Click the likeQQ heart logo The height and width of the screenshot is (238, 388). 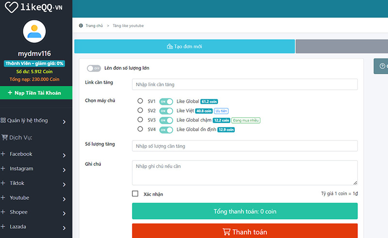[12, 7]
